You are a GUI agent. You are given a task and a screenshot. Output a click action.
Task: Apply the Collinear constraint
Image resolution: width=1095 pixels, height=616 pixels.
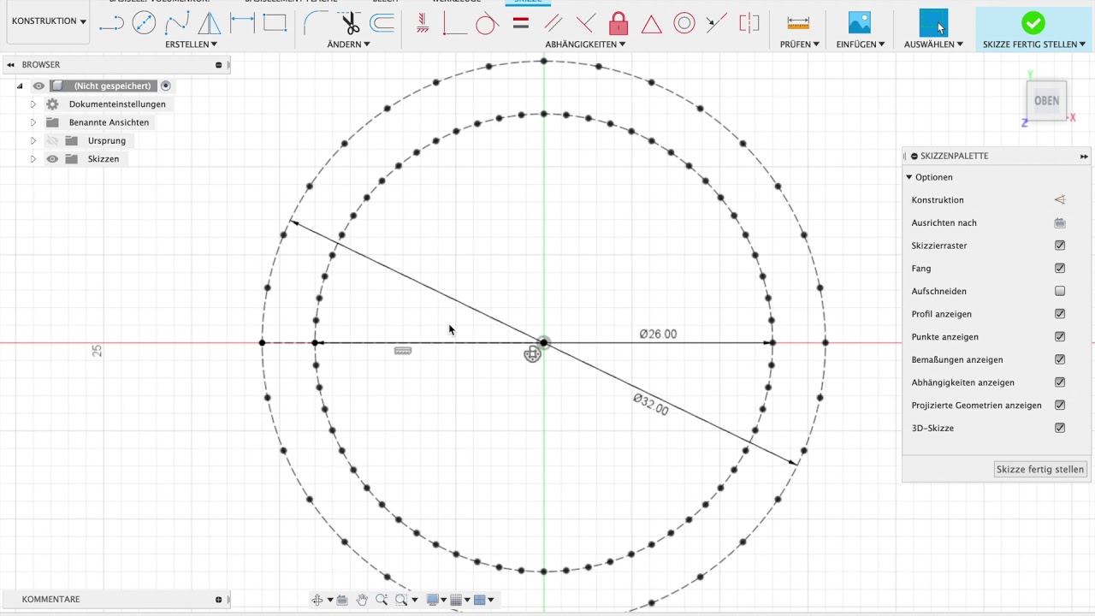pos(717,24)
